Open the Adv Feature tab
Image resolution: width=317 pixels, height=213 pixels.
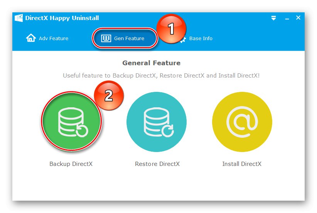pyautogui.click(x=47, y=38)
